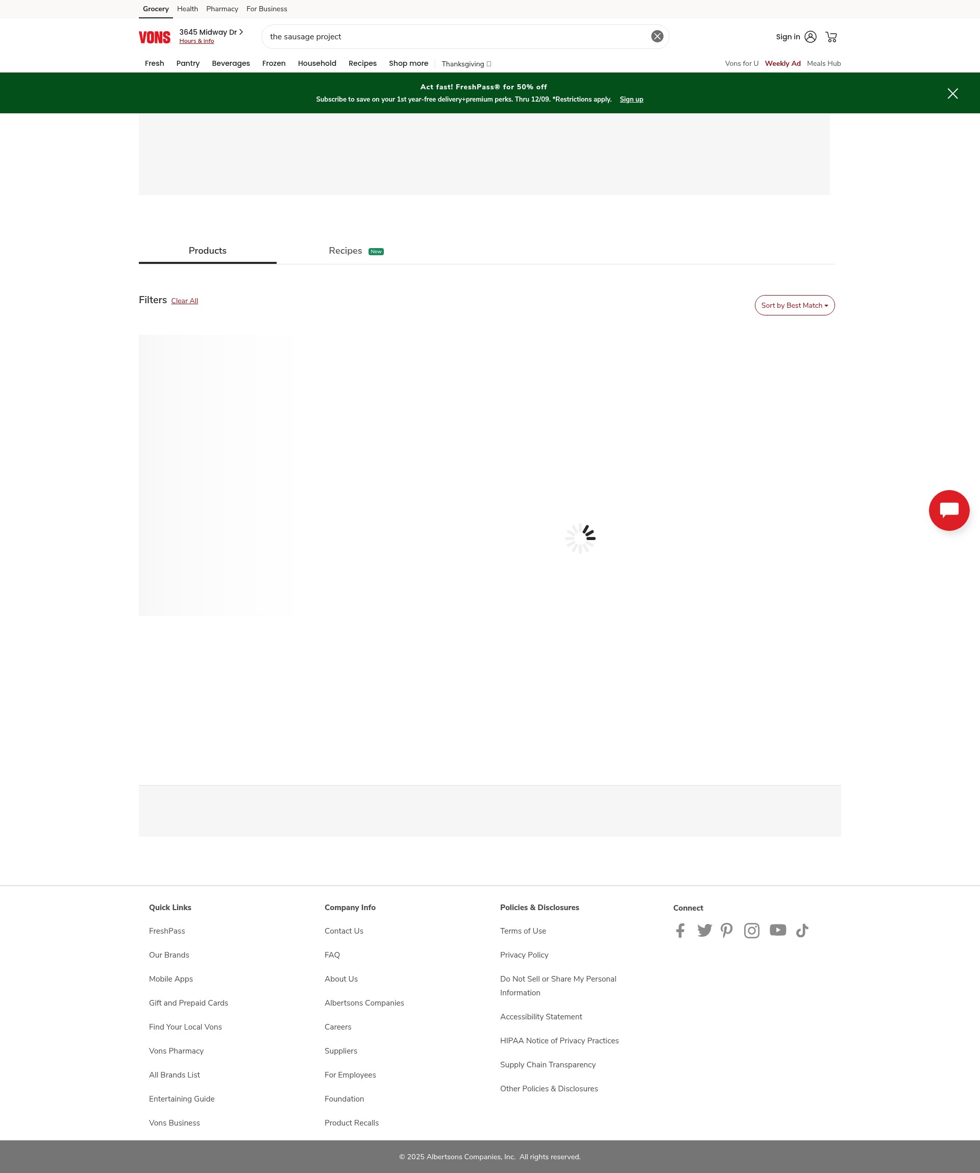Image resolution: width=980 pixels, height=1173 pixels.
Task: Switch to the Recipes New tab
Action: [356, 251]
